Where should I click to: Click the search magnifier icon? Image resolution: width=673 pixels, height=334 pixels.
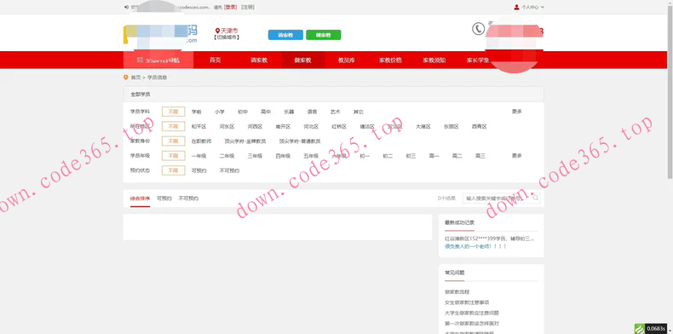pos(536,198)
